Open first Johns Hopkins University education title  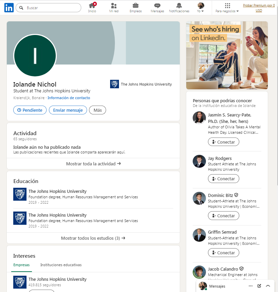pos(57,191)
